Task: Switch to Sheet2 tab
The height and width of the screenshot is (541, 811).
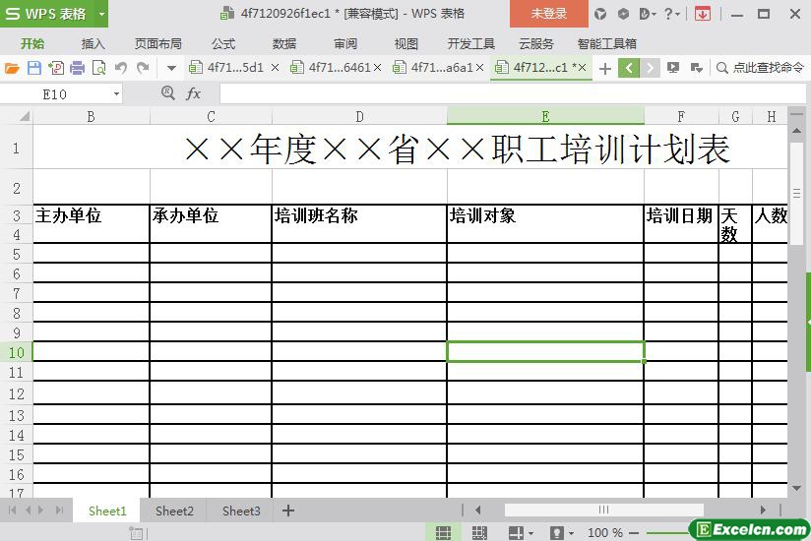Action: click(174, 511)
